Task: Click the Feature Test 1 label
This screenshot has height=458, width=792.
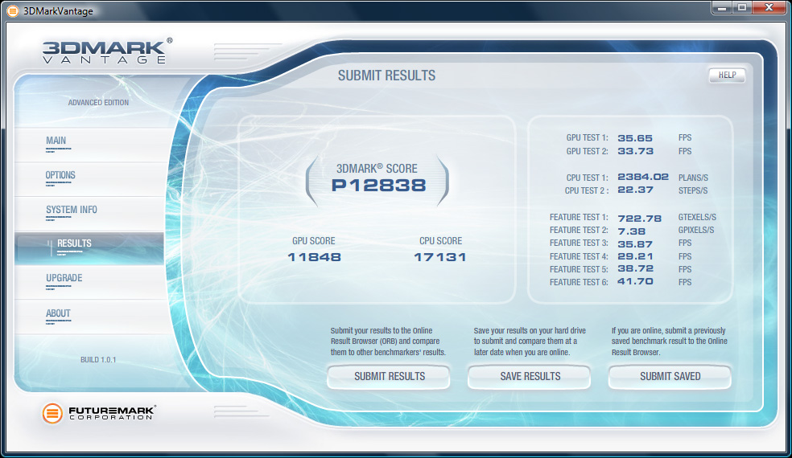Action: [579, 218]
